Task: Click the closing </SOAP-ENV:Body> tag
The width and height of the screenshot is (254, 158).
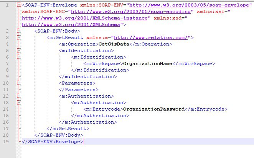Action: [x=59, y=135]
